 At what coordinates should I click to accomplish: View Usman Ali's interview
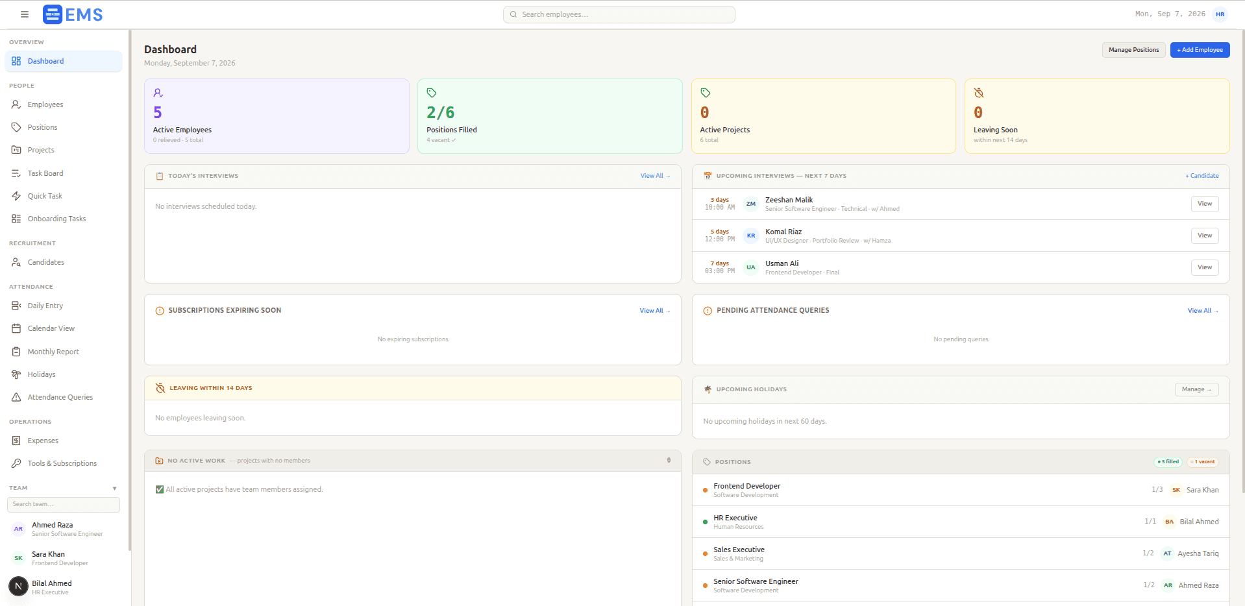[1205, 267]
